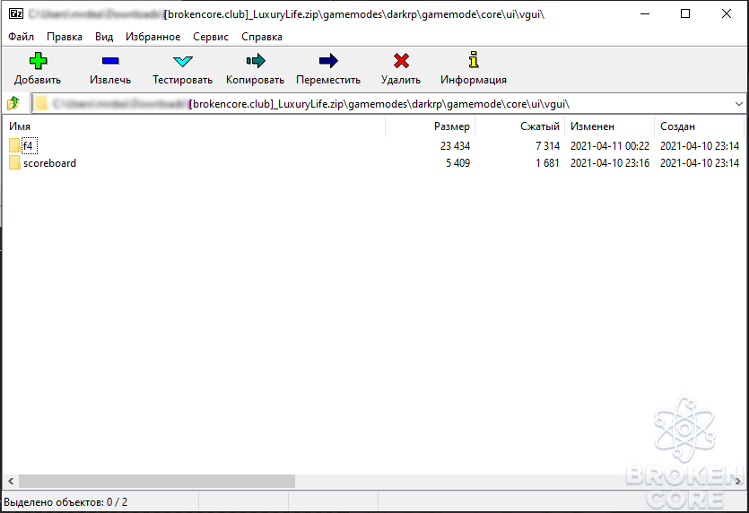The image size is (749, 513).
Task: Expand the address path dropdown arrow
Action: (738, 104)
